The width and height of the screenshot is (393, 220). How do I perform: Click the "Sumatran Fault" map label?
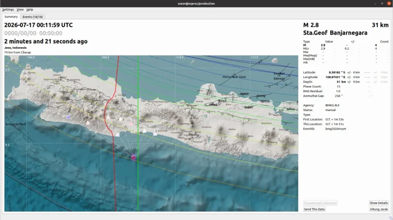pyautogui.click(x=15, y=124)
